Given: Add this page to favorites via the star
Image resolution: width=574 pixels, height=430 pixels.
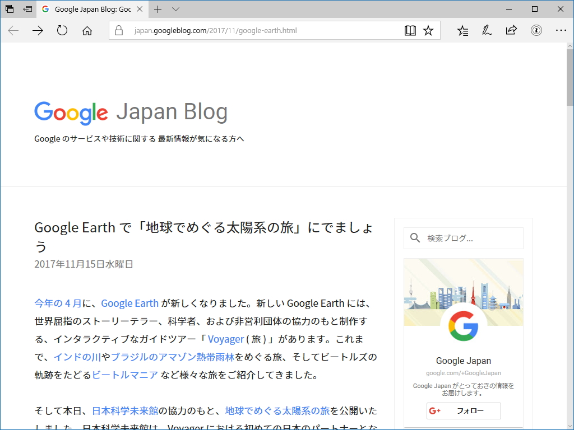Looking at the screenshot, I should coord(428,31).
